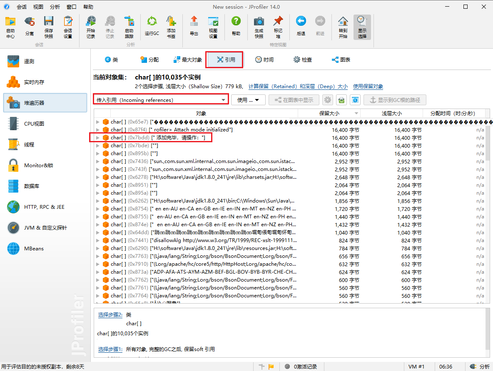Click the VM #1 status bar entry
Image resolution: width=493 pixels, height=371 pixels.
(x=416, y=366)
